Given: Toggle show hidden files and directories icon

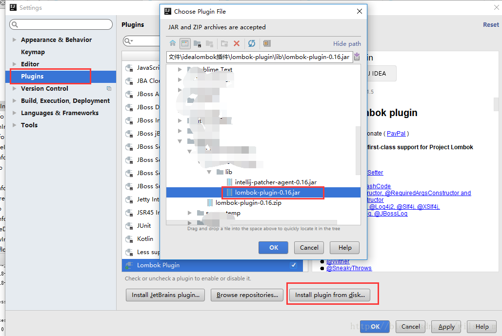Looking at the screenshot, I should tap(267, 43).
